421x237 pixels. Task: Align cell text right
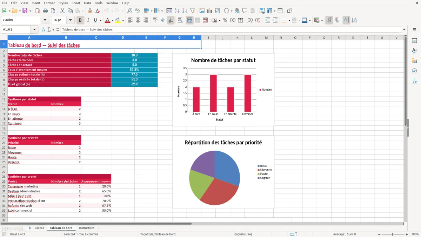146,20
